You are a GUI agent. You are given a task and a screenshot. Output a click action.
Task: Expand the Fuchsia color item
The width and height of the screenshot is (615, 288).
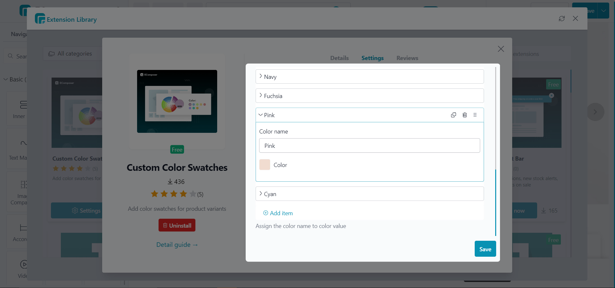click(x=370, y=96)
